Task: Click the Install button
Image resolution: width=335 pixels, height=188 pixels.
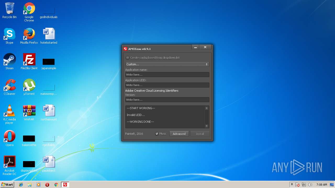Action: click(200, 134)
